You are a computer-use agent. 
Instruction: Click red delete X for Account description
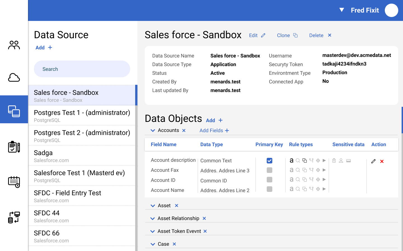point(382,161)
